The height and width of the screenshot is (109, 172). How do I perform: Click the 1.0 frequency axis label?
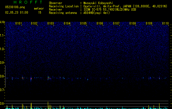[2, 49]
